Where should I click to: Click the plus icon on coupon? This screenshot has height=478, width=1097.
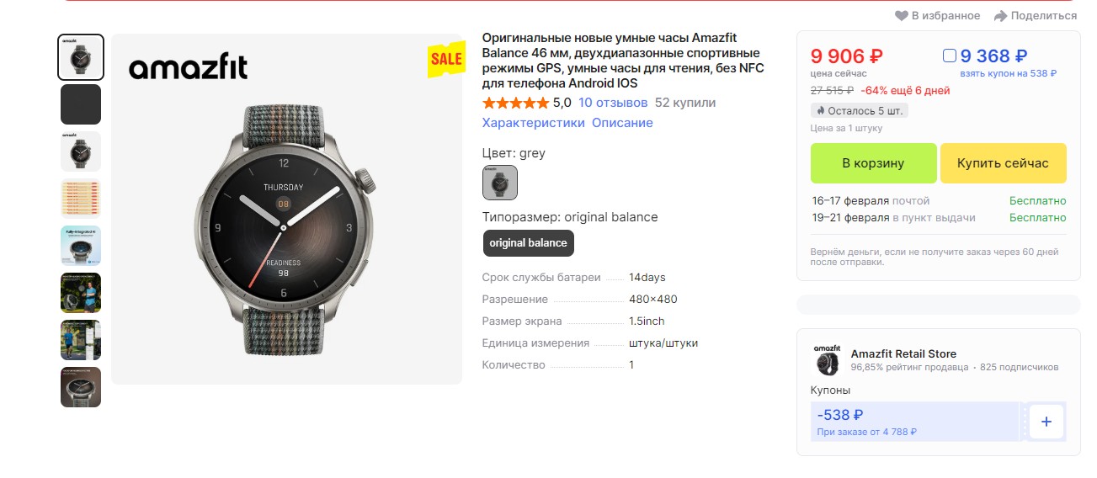pos(1046,422)
